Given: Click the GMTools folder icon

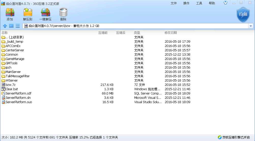Looking at the screenshot, I should point(3,63).
